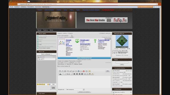Send the chat message with OK button

[53, 88]
